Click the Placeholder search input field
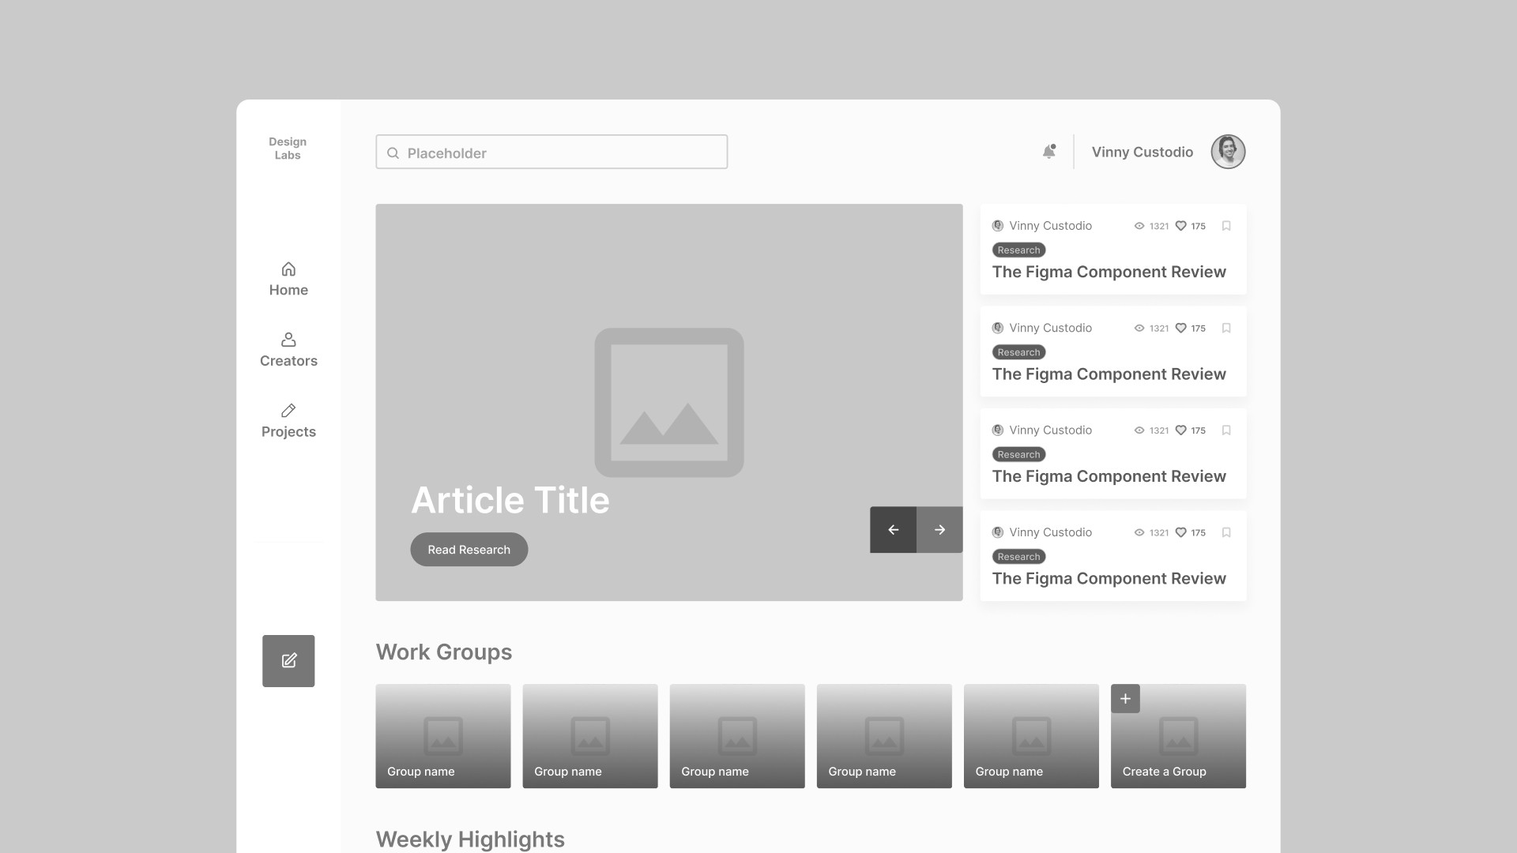The image size is (1517, 853). pos(551,152)
